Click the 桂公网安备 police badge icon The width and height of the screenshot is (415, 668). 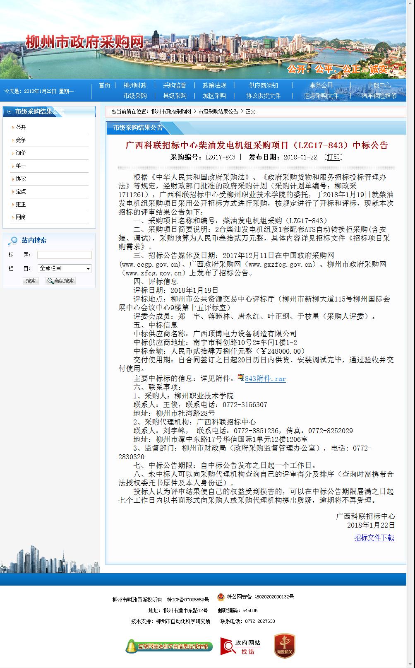221,597
